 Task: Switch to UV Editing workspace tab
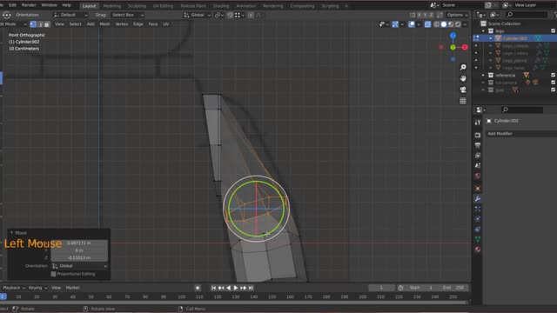tap(163, 6)
